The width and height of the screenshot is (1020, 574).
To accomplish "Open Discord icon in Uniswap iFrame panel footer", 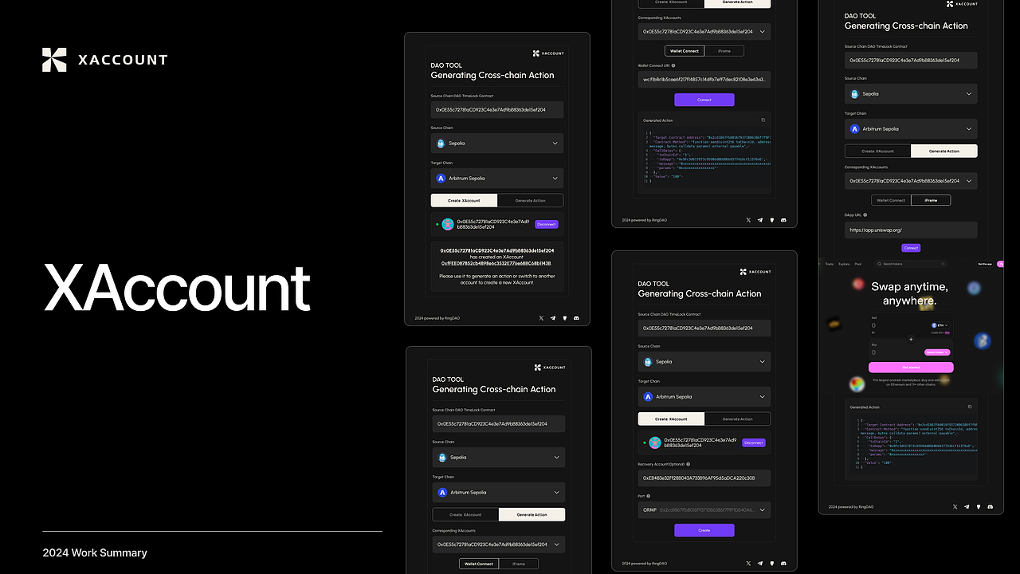I will tap(990, 506).
